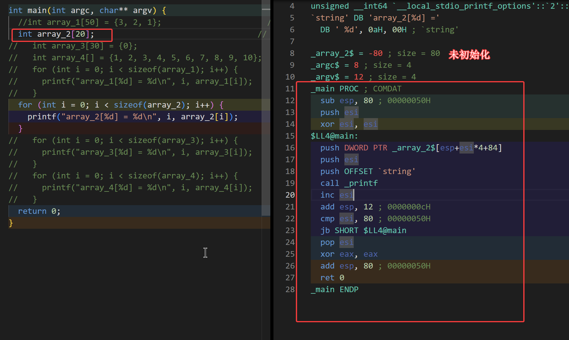Click the int array_2[20] declaration
569x340 pixels.
tap(56, 34)
